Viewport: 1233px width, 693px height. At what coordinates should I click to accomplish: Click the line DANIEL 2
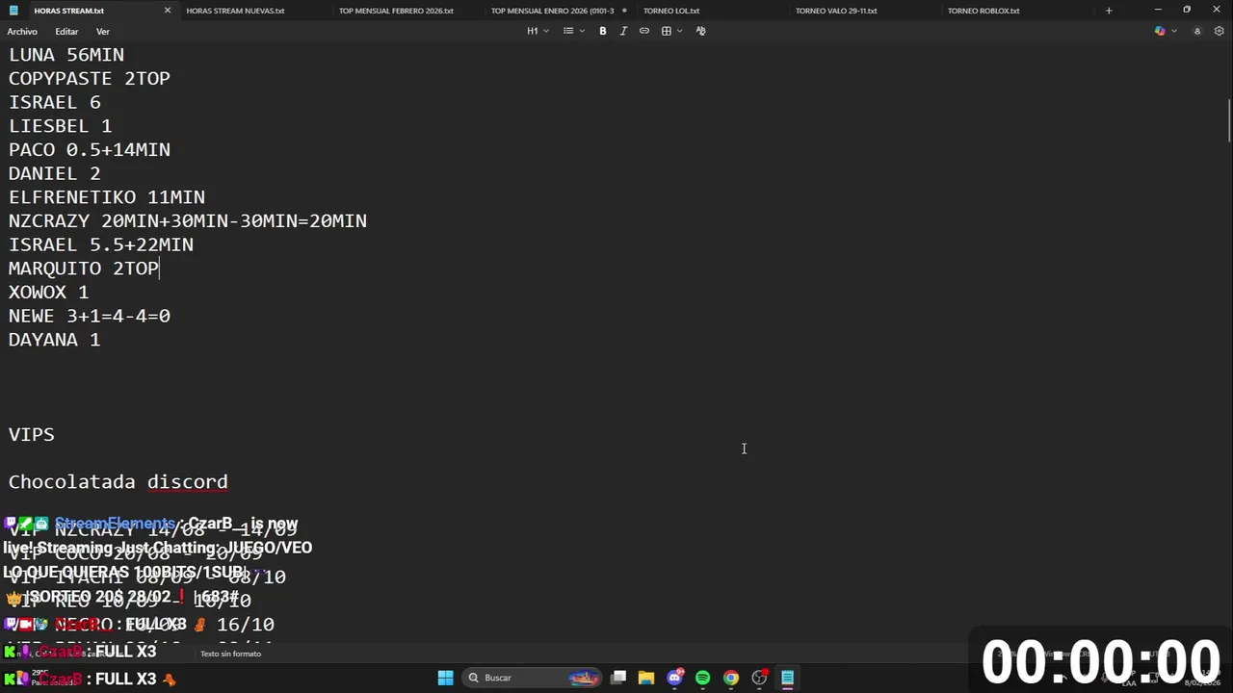click(55, 173)
